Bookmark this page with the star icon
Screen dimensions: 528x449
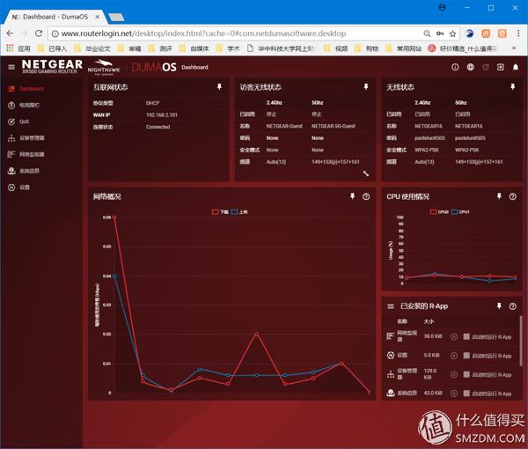[x=452, y=33]
